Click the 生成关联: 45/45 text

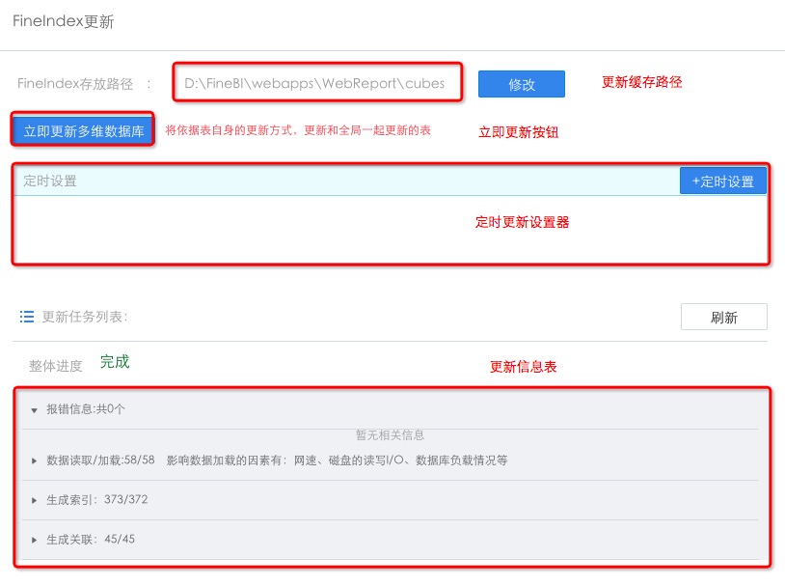point(91,540)
